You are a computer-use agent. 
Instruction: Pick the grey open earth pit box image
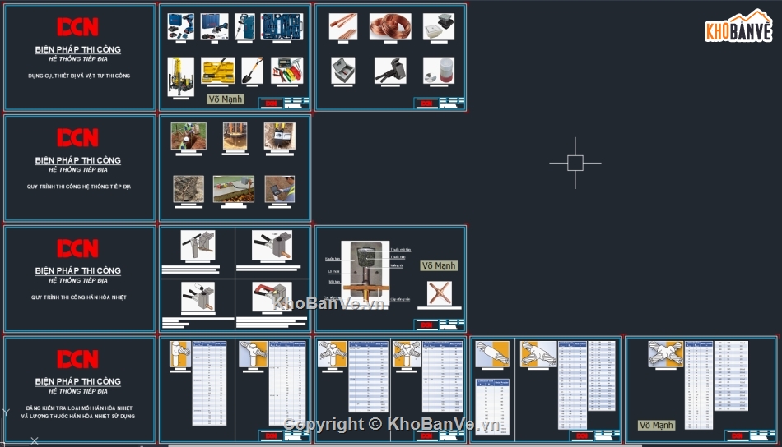[x=343, y=70]
